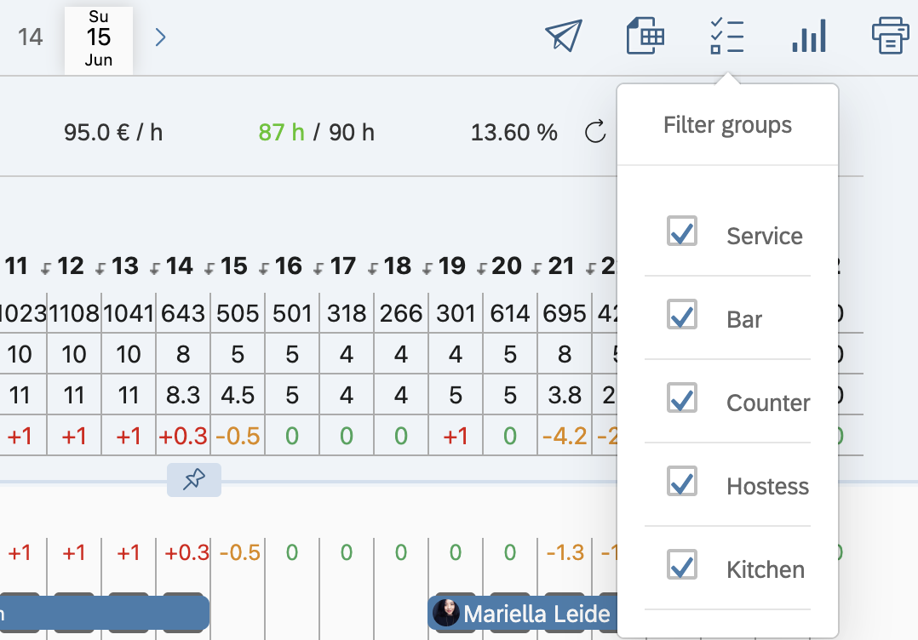Uncheck the Hostess group checkbox
918x640 pixels.
tap(682, 482)
